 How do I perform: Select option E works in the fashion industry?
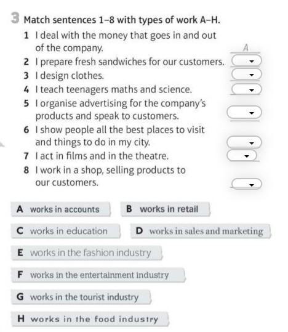click(x=87, y=253)
